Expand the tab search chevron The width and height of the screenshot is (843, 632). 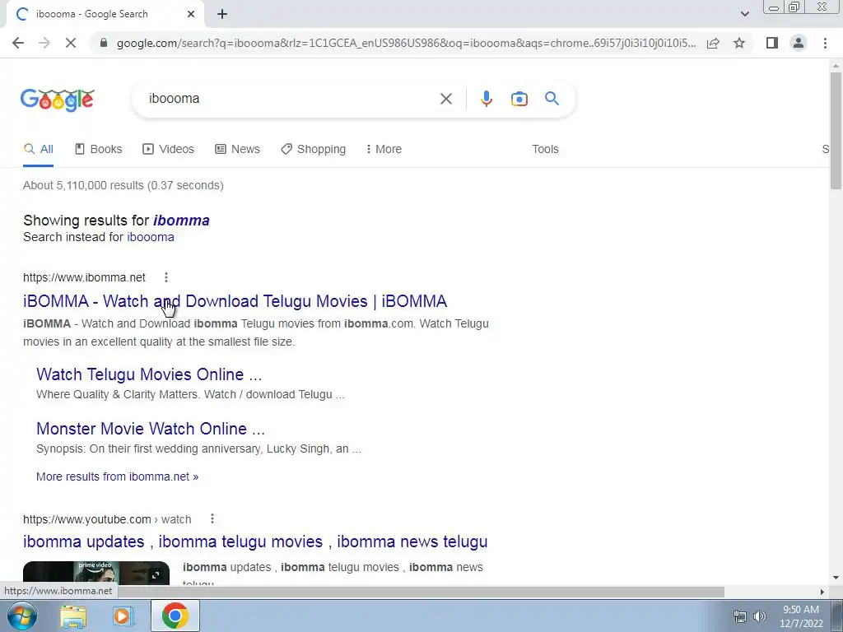pyautogui.click(x=744, y=14)
